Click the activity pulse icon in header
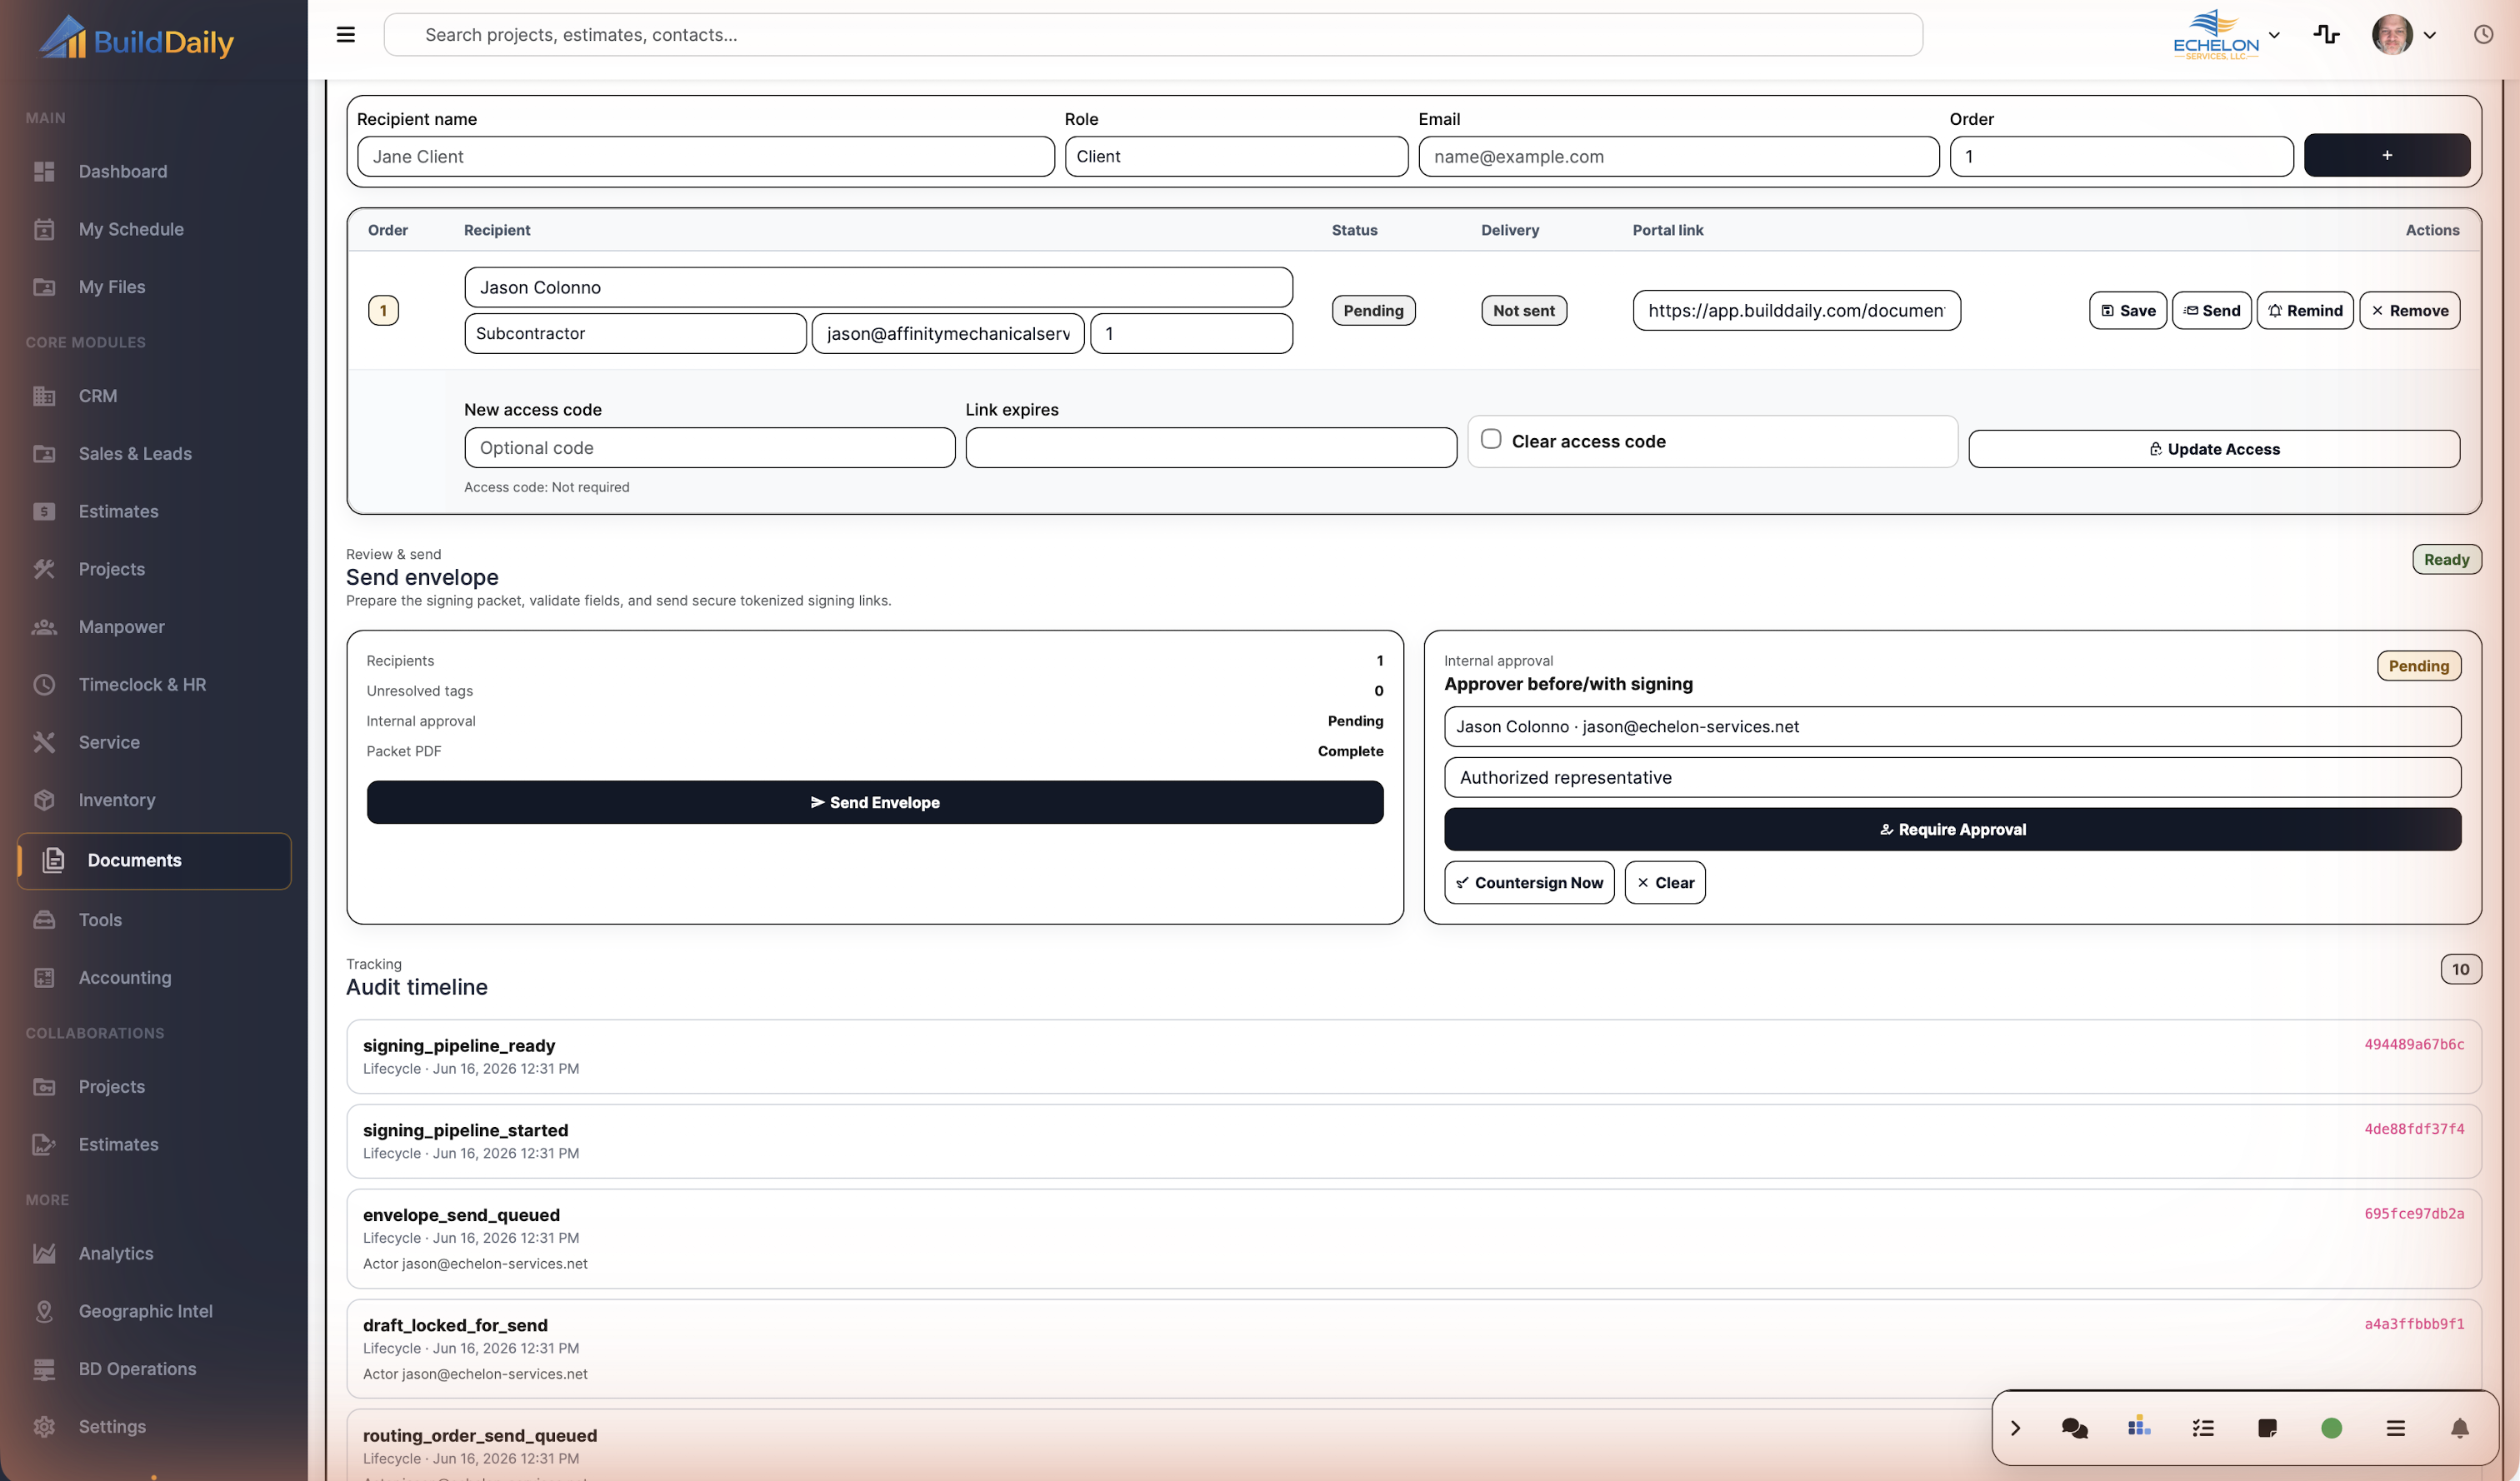 point(2326,35)
